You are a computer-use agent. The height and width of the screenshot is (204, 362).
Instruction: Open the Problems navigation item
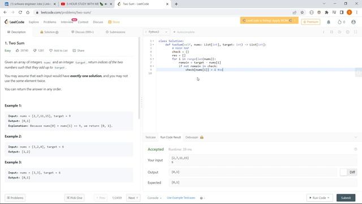(x=50, y=22)
